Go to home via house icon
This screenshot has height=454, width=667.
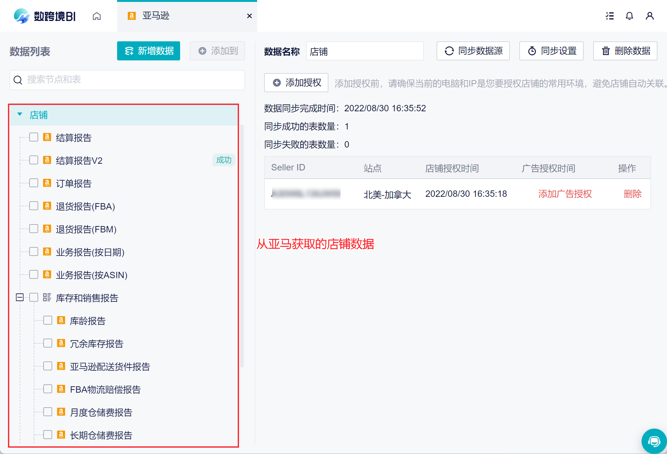[x=97, y=16]
